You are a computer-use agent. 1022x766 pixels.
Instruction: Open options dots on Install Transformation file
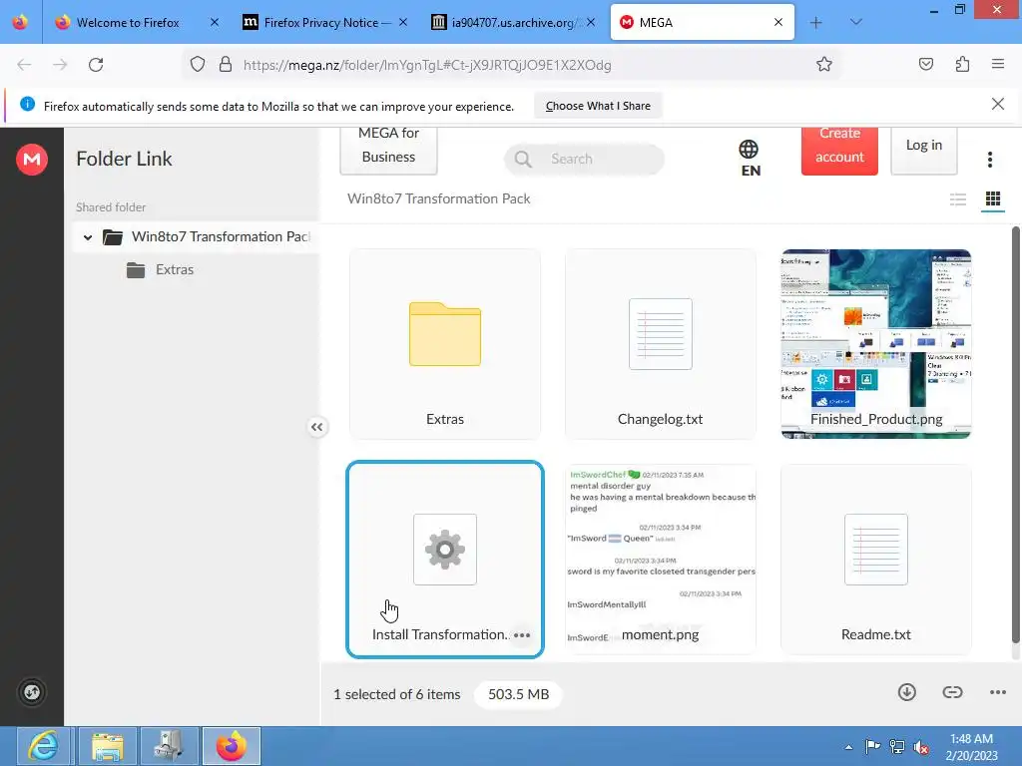pos(522,635)
